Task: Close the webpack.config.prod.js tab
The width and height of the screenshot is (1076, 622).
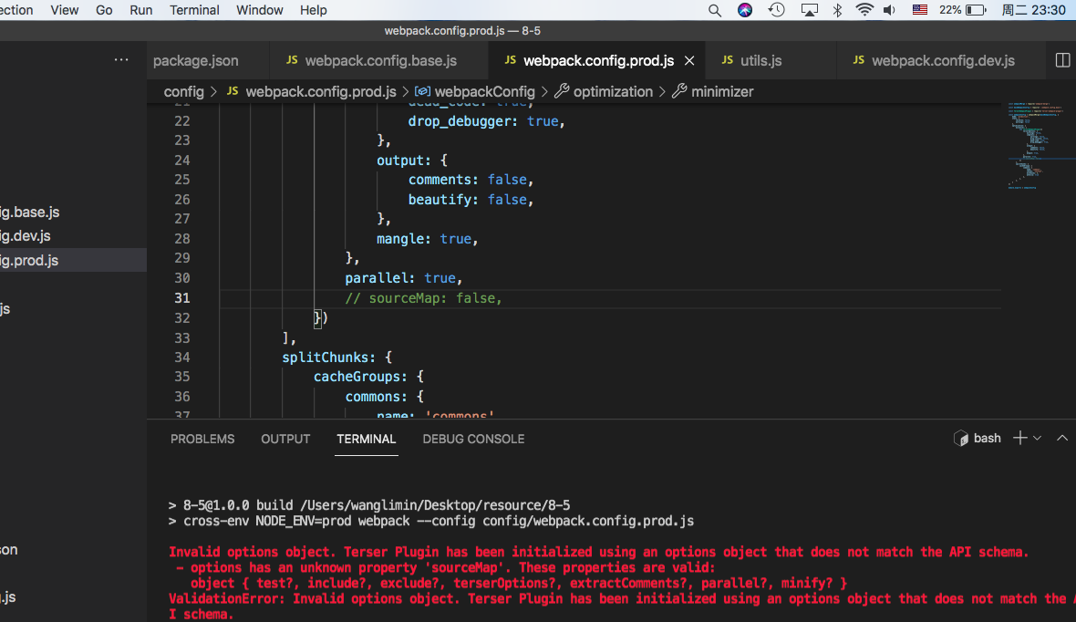Action: (x=690, y=61)
